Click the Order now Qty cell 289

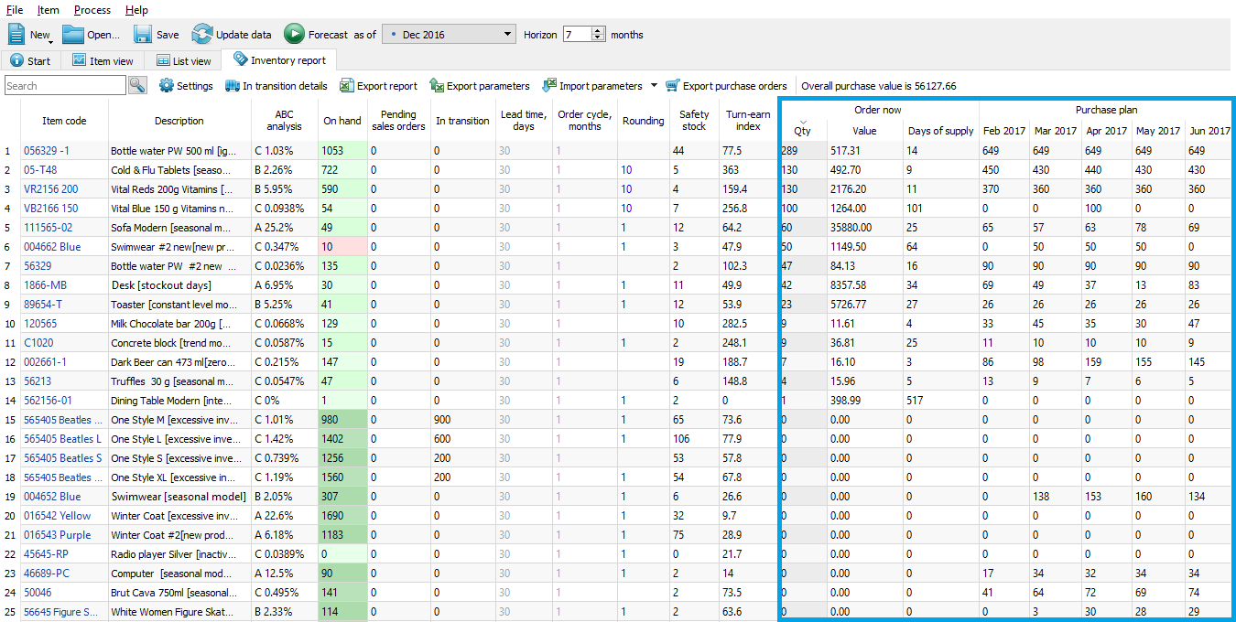pos(803,151)
